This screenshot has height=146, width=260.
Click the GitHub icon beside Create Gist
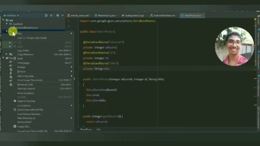(15, 127)
